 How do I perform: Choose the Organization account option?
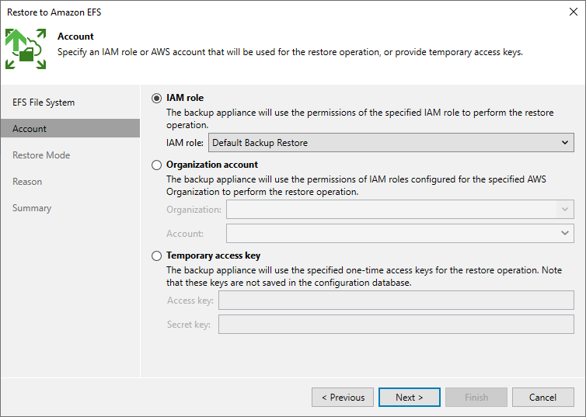(x=156, y=165)
